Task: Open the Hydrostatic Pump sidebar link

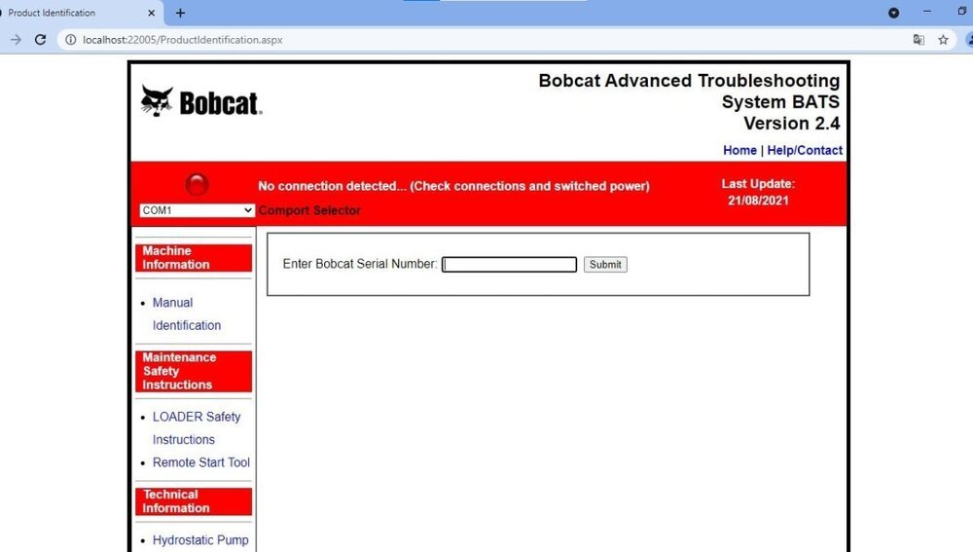Action: pos(199,539)
